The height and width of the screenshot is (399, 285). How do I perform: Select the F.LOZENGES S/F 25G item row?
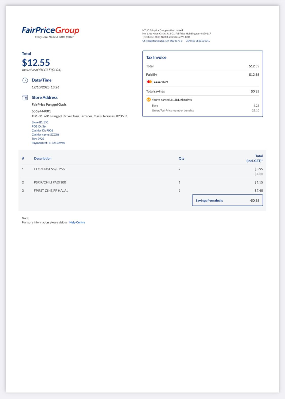(142, 171)
